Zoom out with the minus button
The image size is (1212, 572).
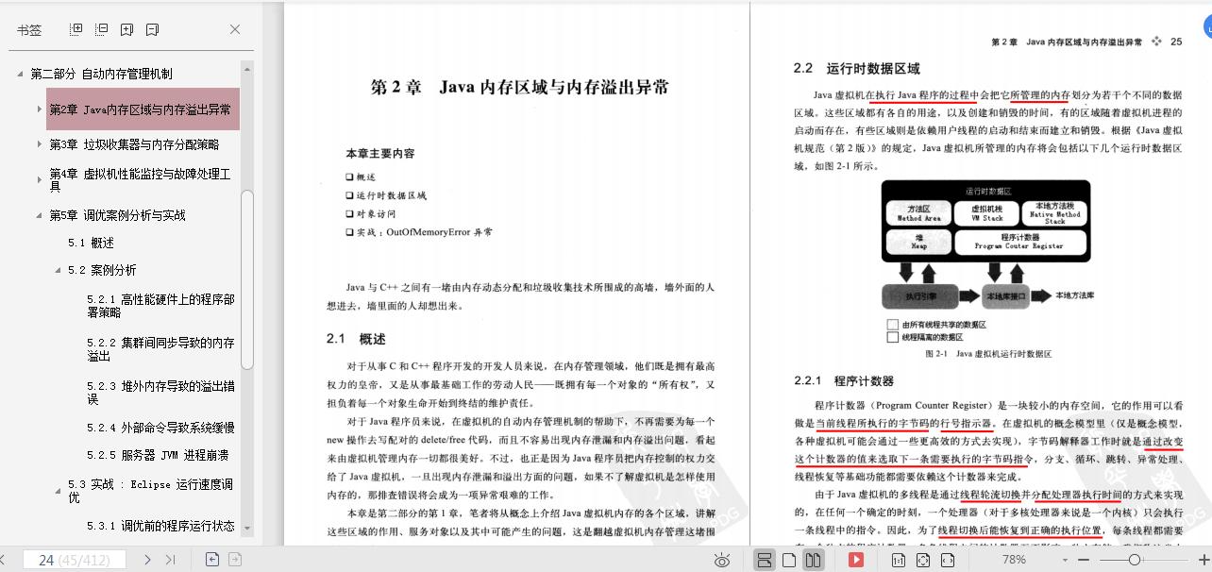tap(1084, 560)
